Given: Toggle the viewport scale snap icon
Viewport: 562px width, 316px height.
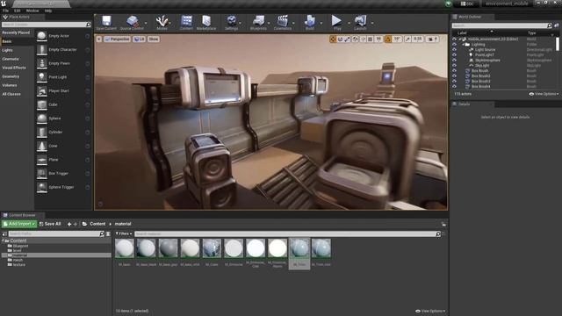Looking at the screenshot, I should click(407, 39).
